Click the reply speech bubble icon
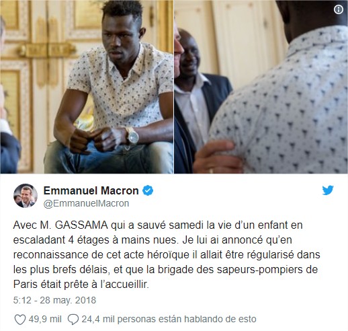Image resolution: width=348 pixels, height=331 pixels. pyautogui.click(x=73, y=319)
